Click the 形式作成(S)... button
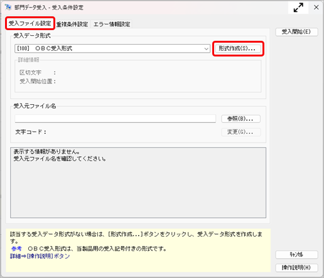The height and width of the screenshot is (278, 324). (238, 48)
